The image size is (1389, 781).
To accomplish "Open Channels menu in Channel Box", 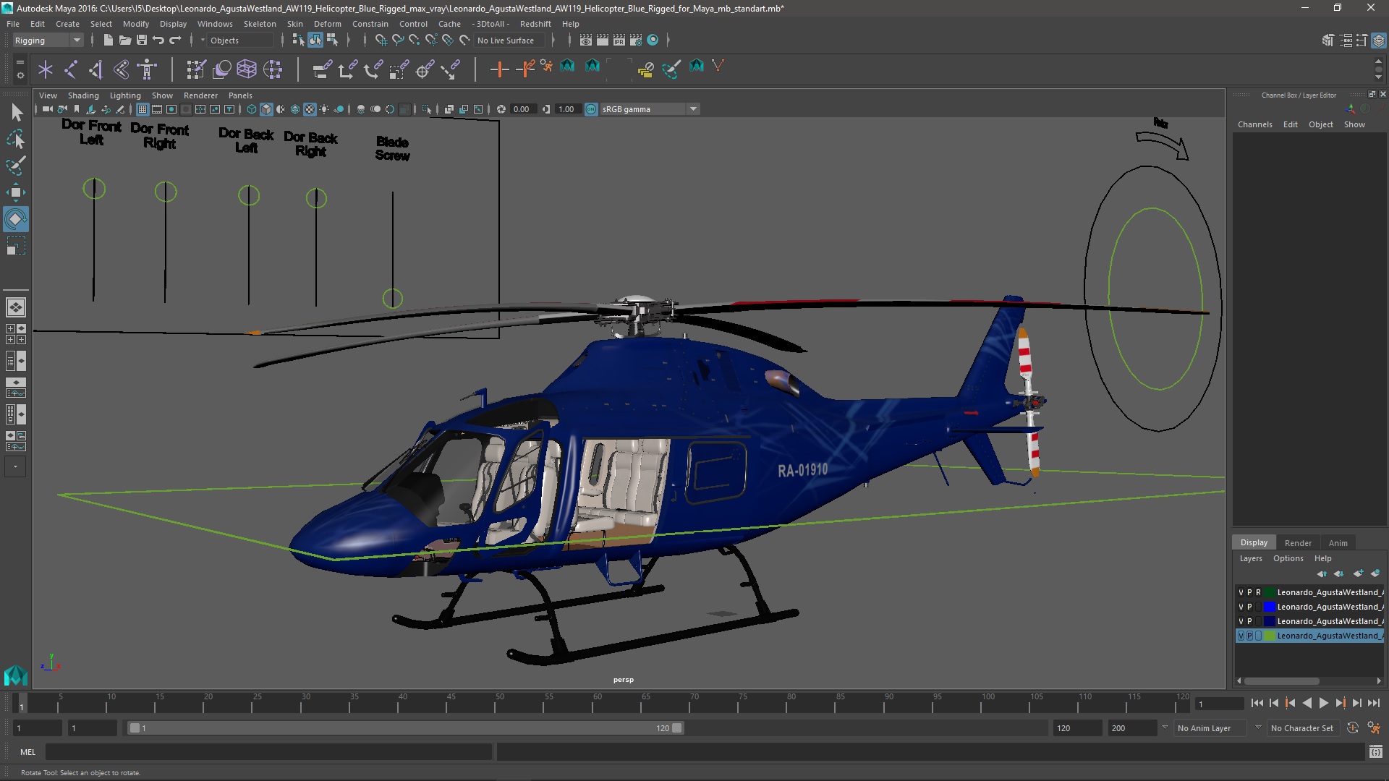I will click(1254, 124).
